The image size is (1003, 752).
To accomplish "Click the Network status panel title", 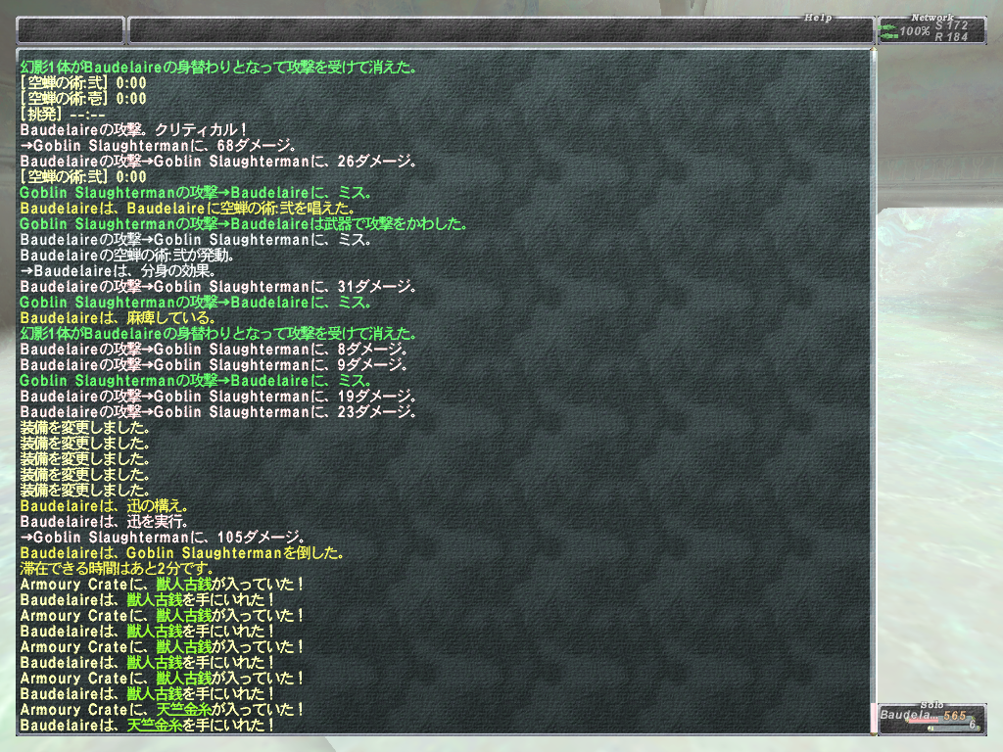I will [x=931, y=18].
